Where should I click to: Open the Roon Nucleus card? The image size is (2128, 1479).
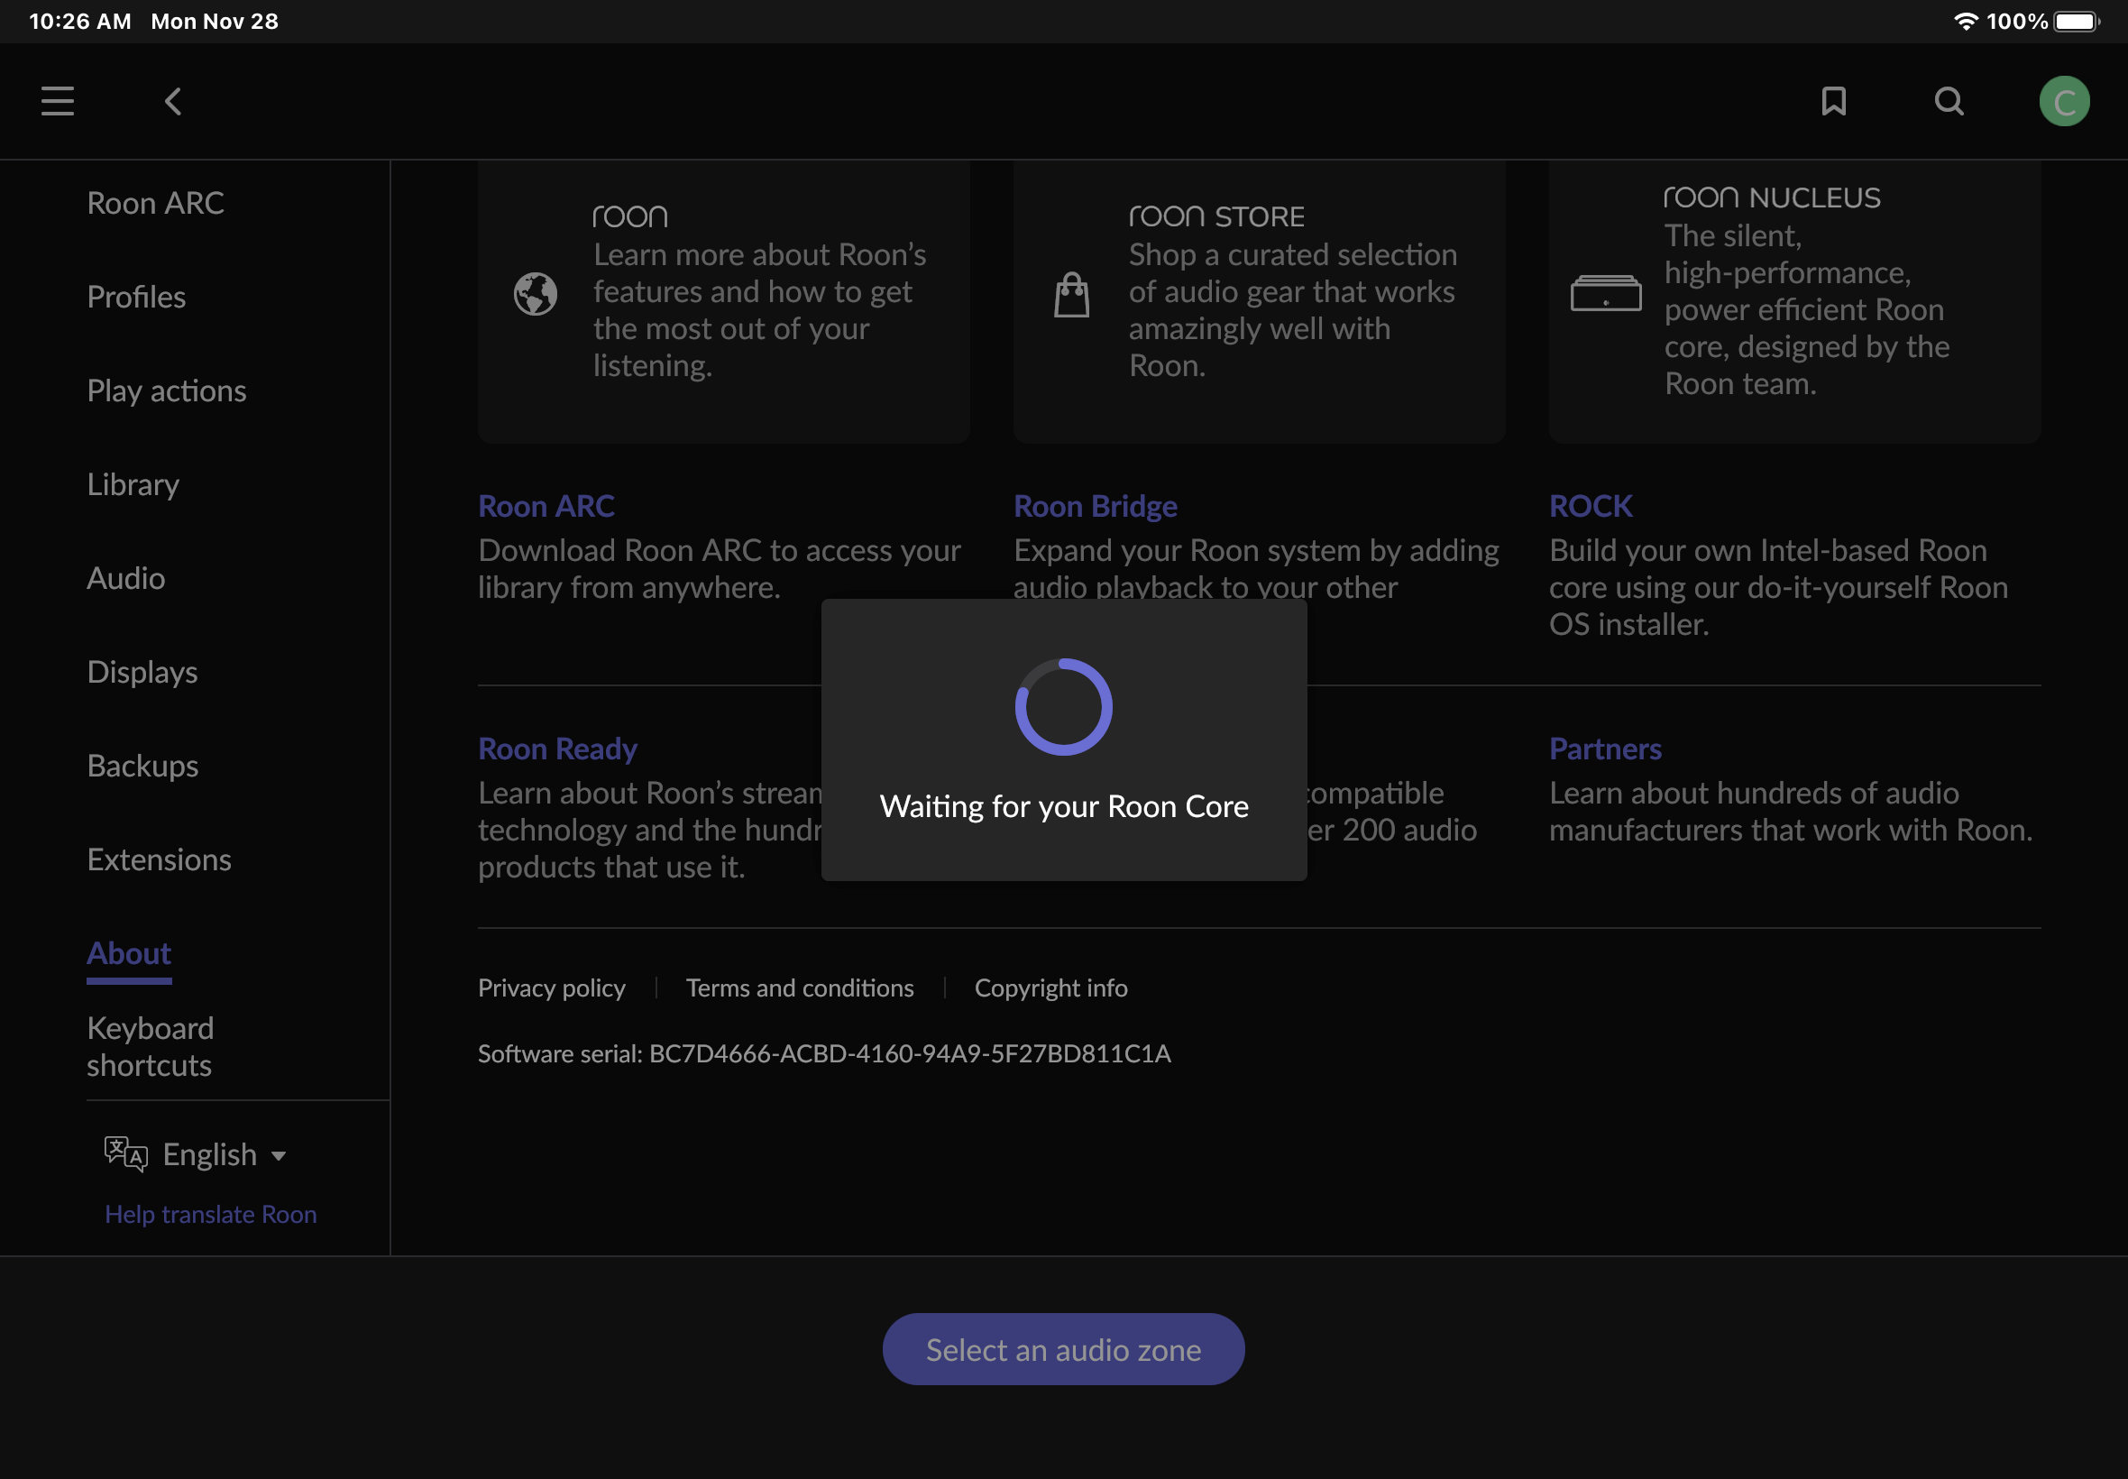click(x=1794, y=301)
